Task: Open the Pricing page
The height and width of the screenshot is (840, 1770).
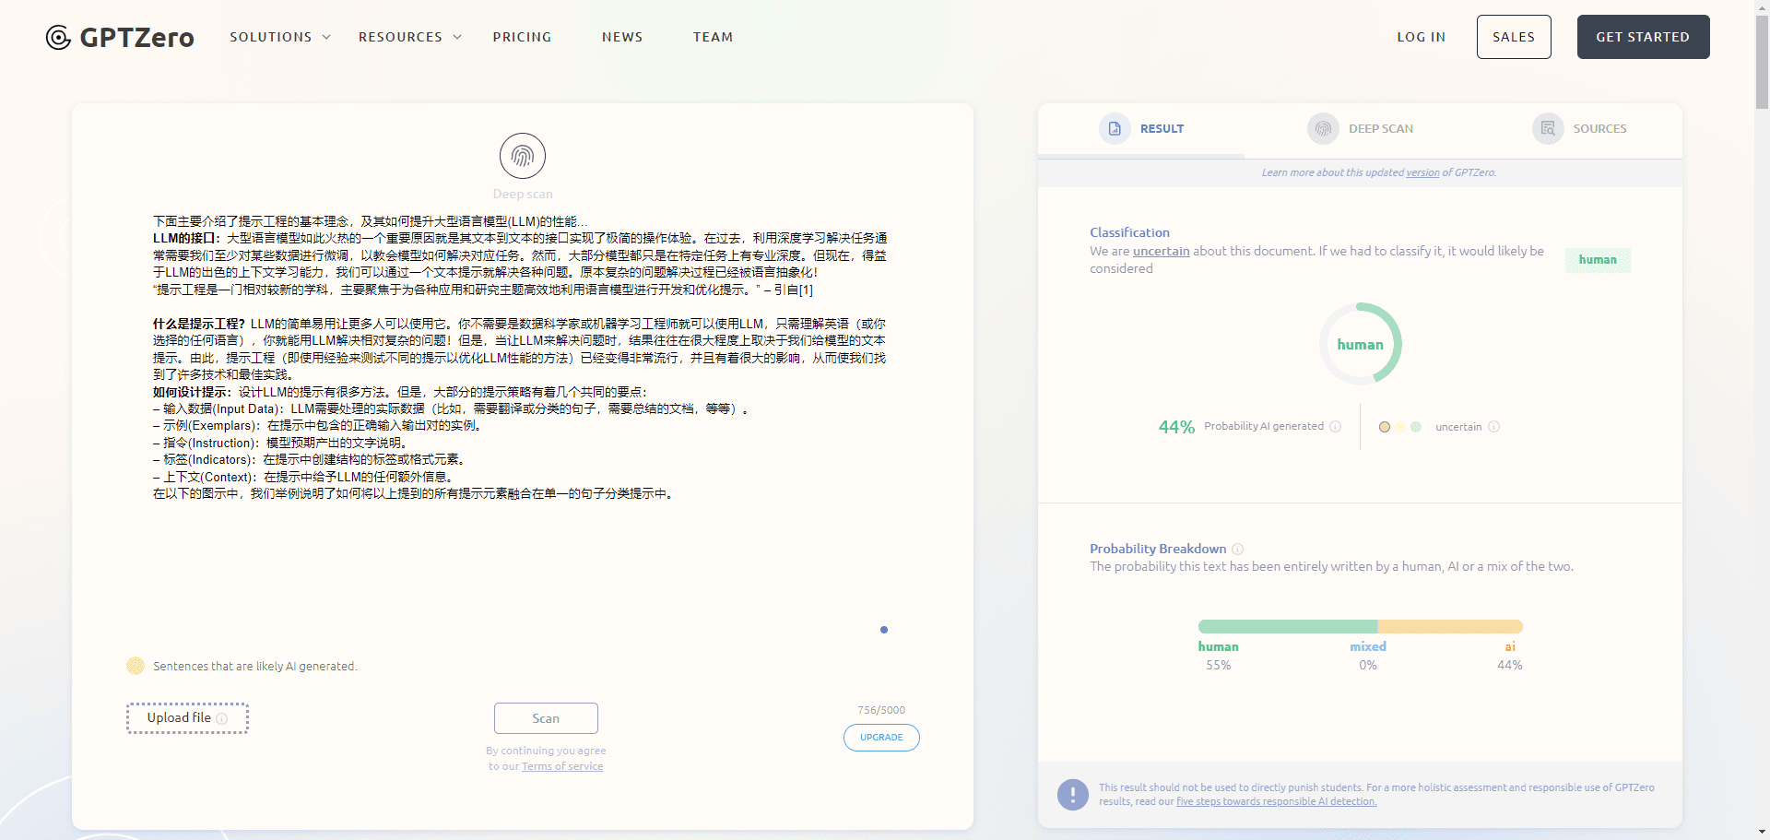Action: 522,37
